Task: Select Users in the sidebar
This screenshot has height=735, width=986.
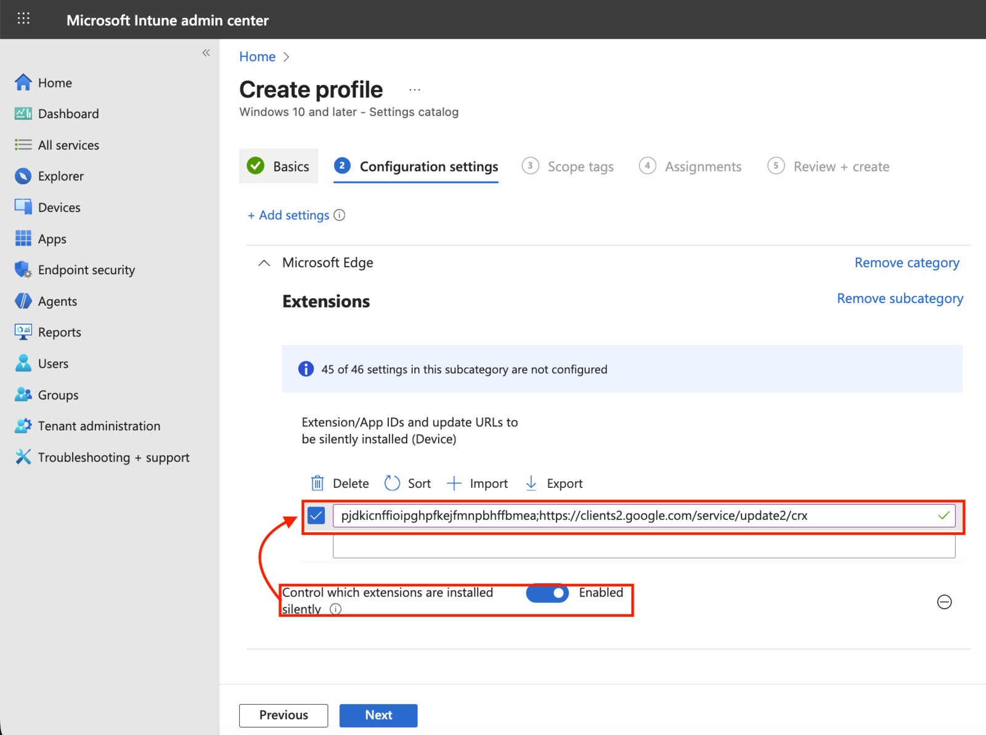Action: click(x=53, y=363)
